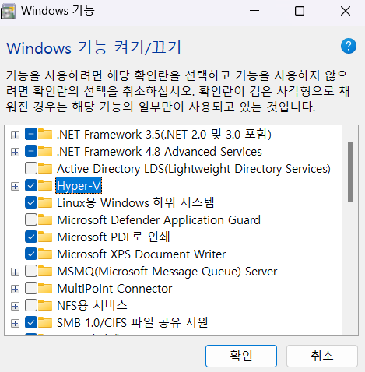Click folder icon beside .NET Framework 3.5
The width and height of the screenshot is (365, 372).
click(x=45, y=134)
